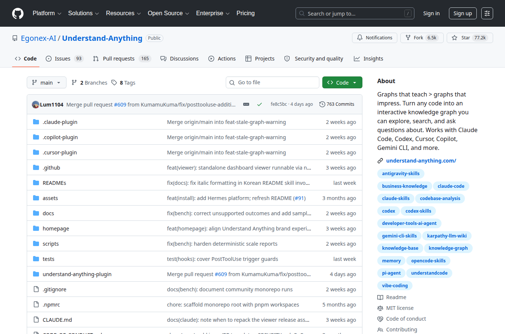Open the Discussions tab
Image resolution: width=505 pixels, height=334 pixels.
tap(179, 59)
